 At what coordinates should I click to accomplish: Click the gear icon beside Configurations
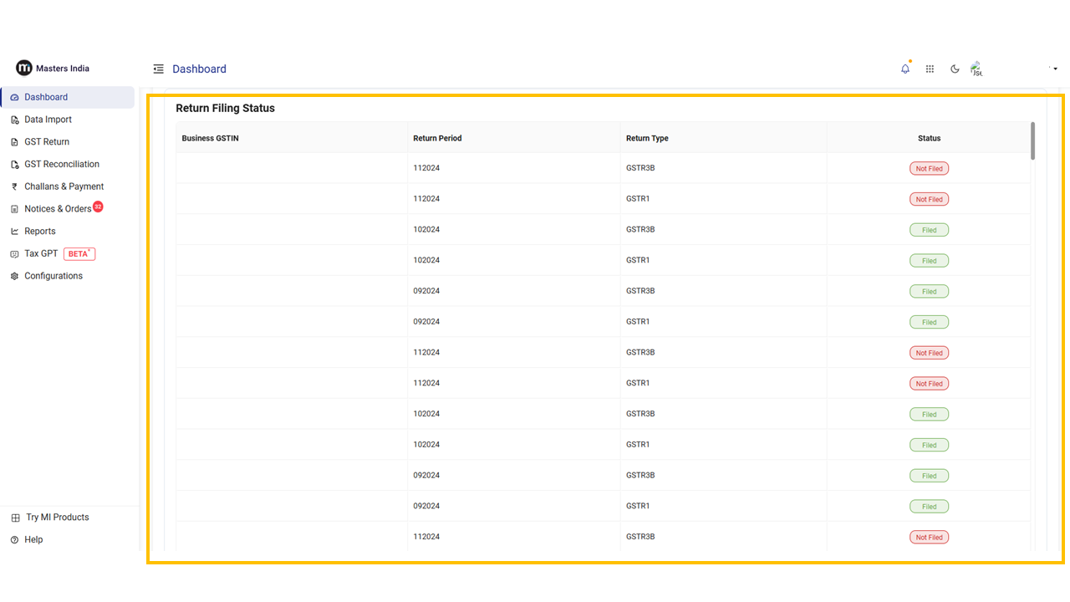pyautogui.click(x=14, y=276)
